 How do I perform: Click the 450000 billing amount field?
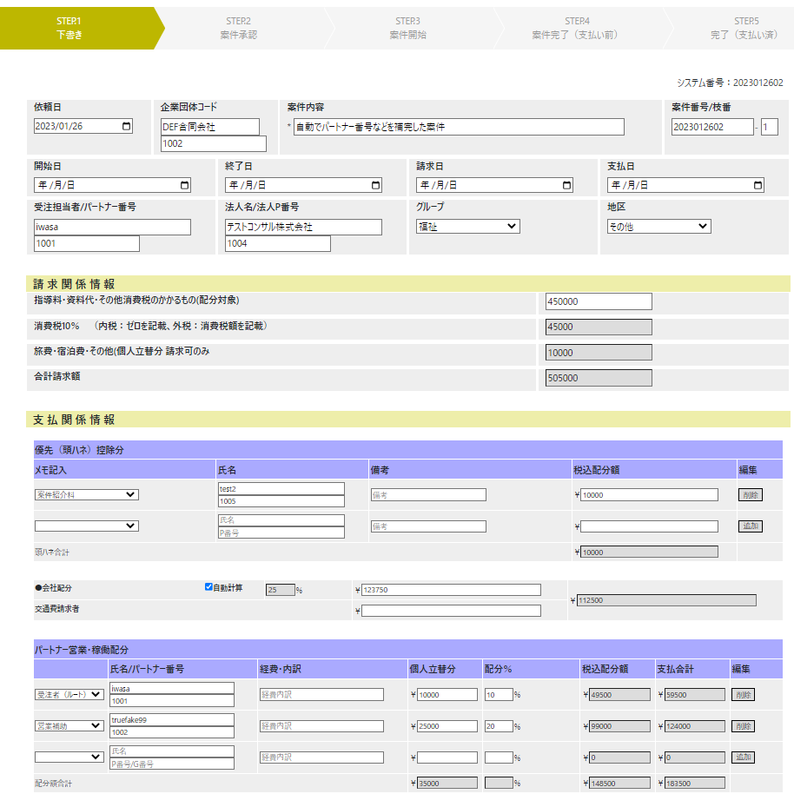[598, 301]
